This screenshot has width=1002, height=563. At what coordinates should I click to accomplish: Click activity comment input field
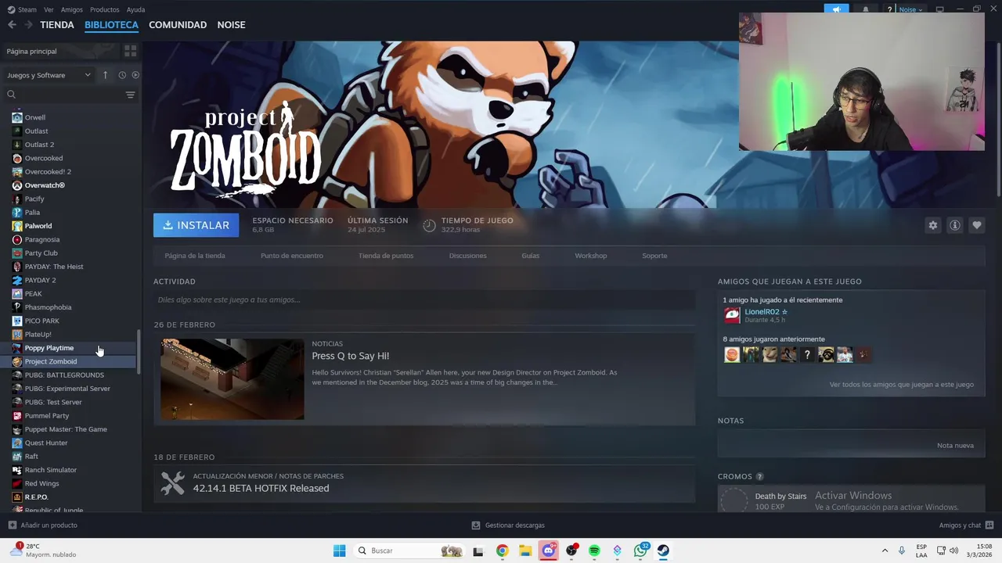[424, 299]
